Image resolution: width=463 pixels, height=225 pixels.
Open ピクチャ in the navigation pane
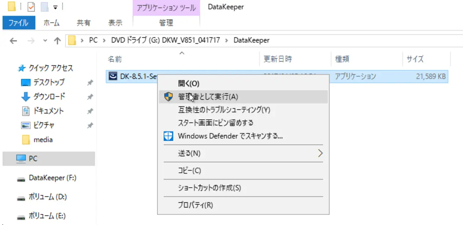[x=44, y=125]
